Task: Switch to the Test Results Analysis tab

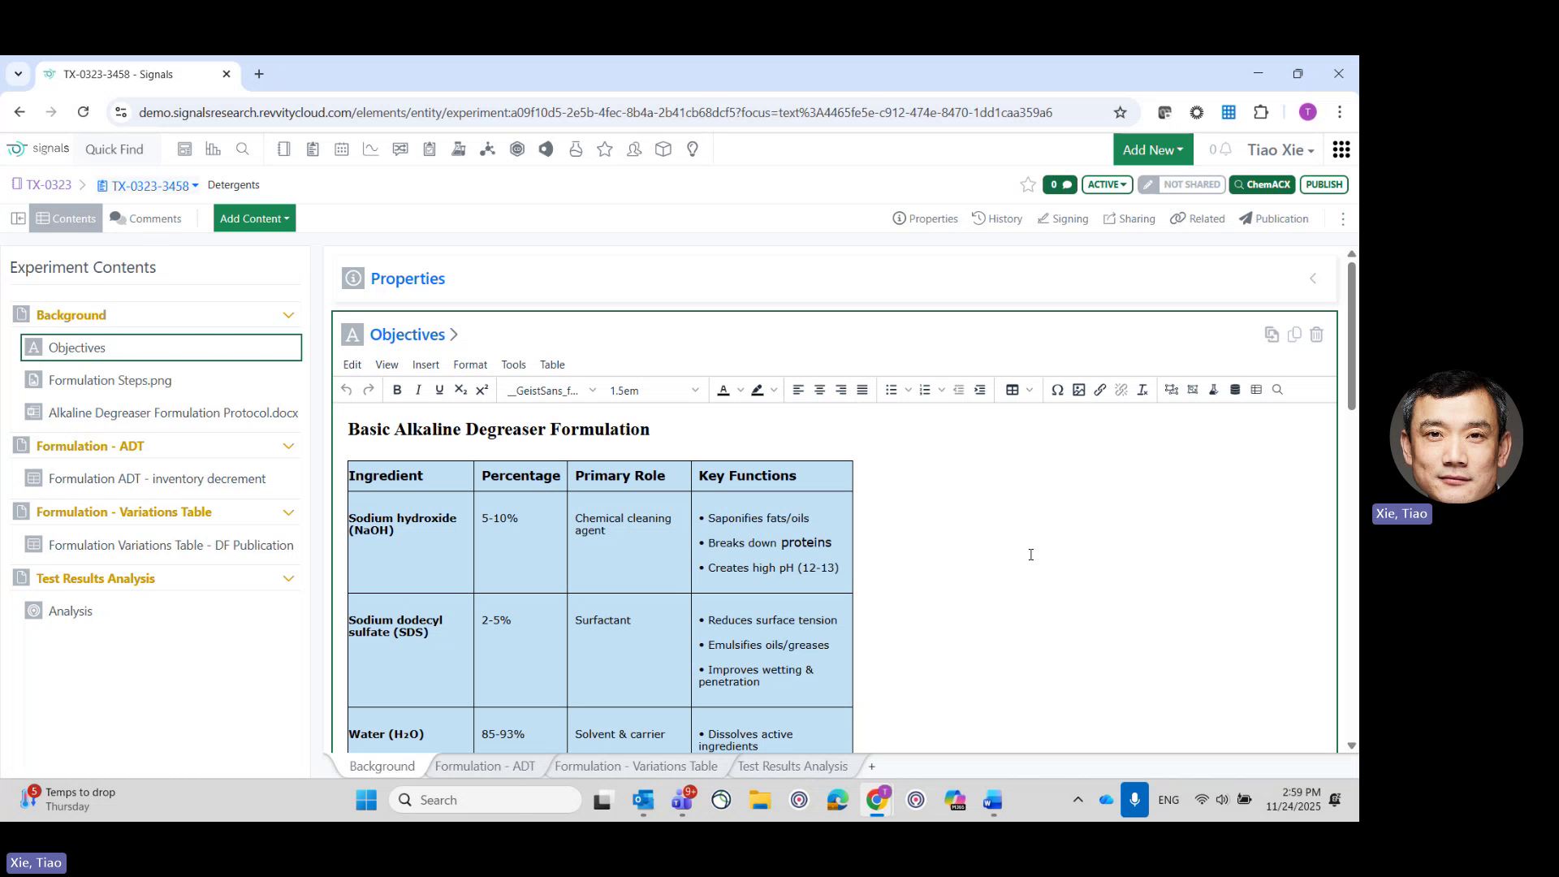Action: pyautogui.click(x=792, y=766)
